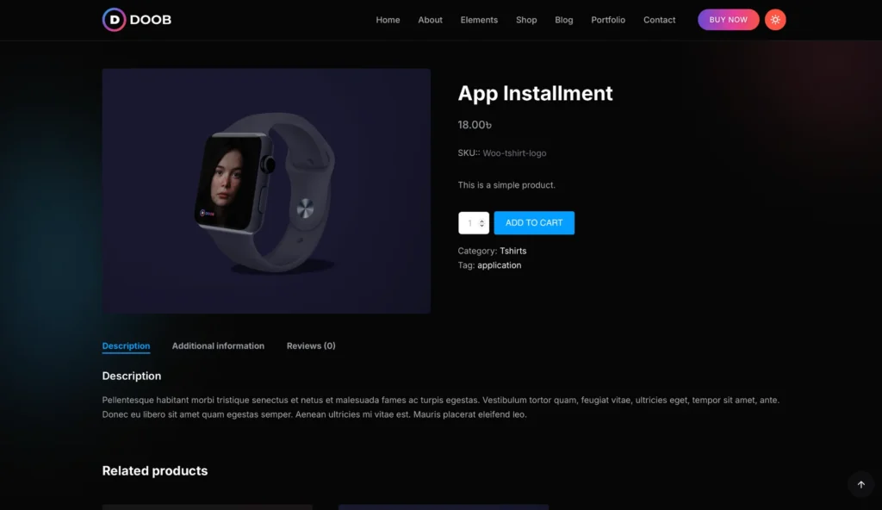Navigate to the Contact page
Image resolution: width=882 pixels, height=510 pixels.
pos(659,20)
